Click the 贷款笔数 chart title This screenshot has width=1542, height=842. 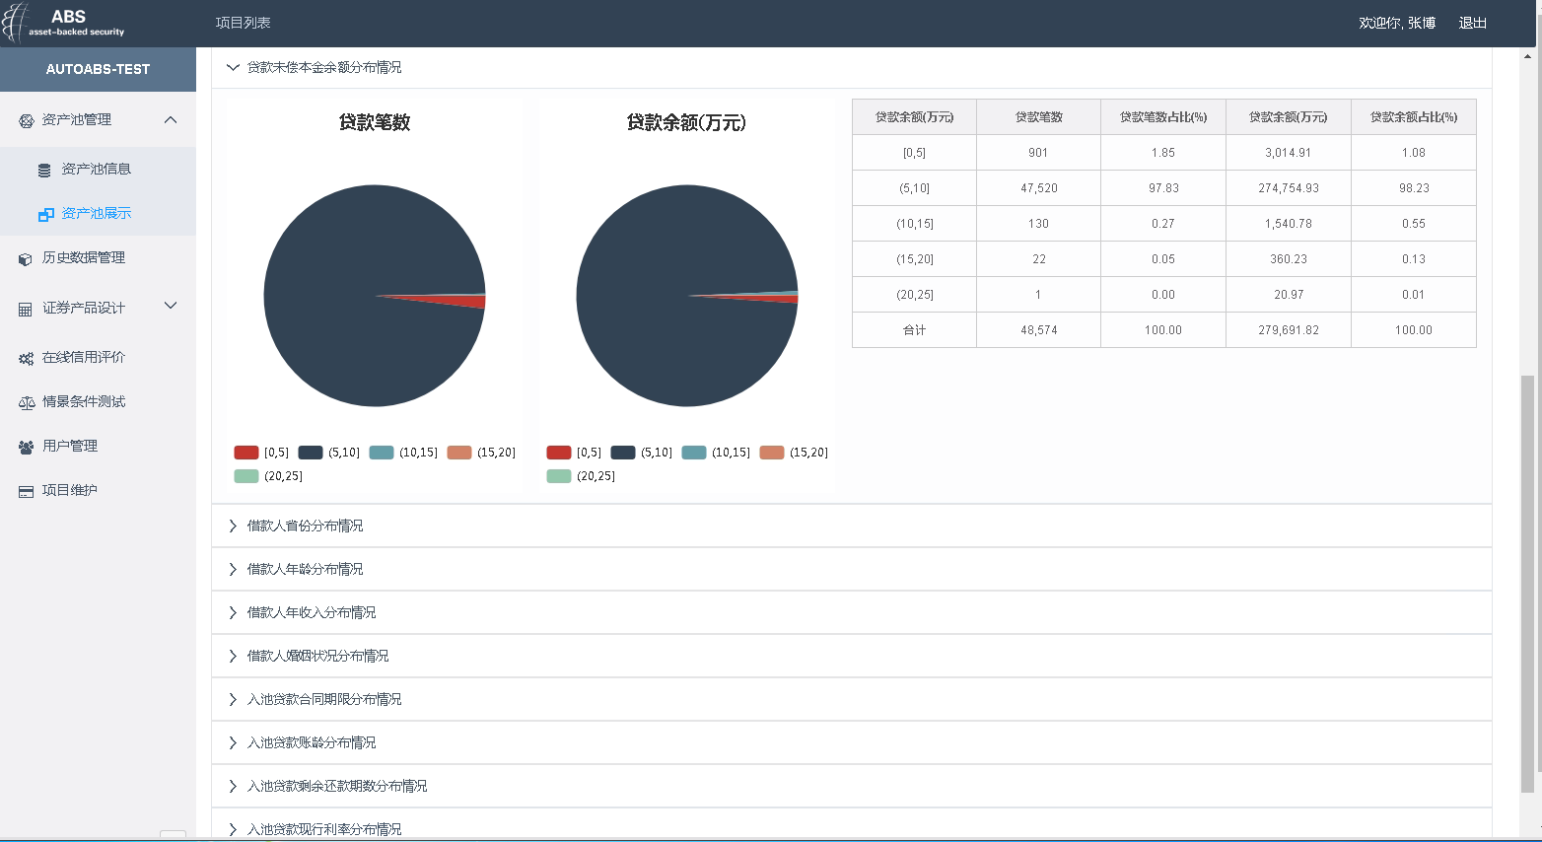[x=375, y=122]
